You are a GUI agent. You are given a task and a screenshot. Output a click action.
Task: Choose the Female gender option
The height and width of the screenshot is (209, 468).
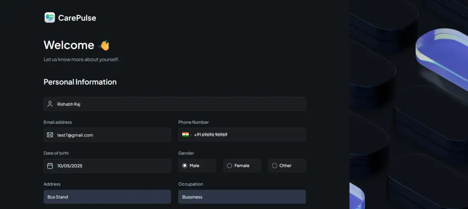point(229,166)
